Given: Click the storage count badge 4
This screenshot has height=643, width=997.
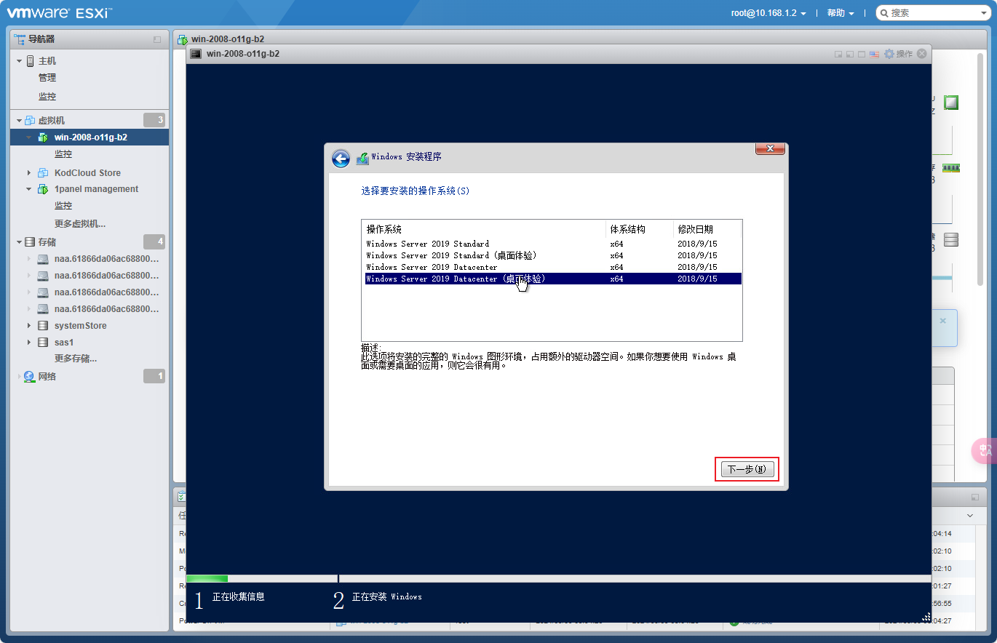Looking at the screenshot, I should click(154, 241).
